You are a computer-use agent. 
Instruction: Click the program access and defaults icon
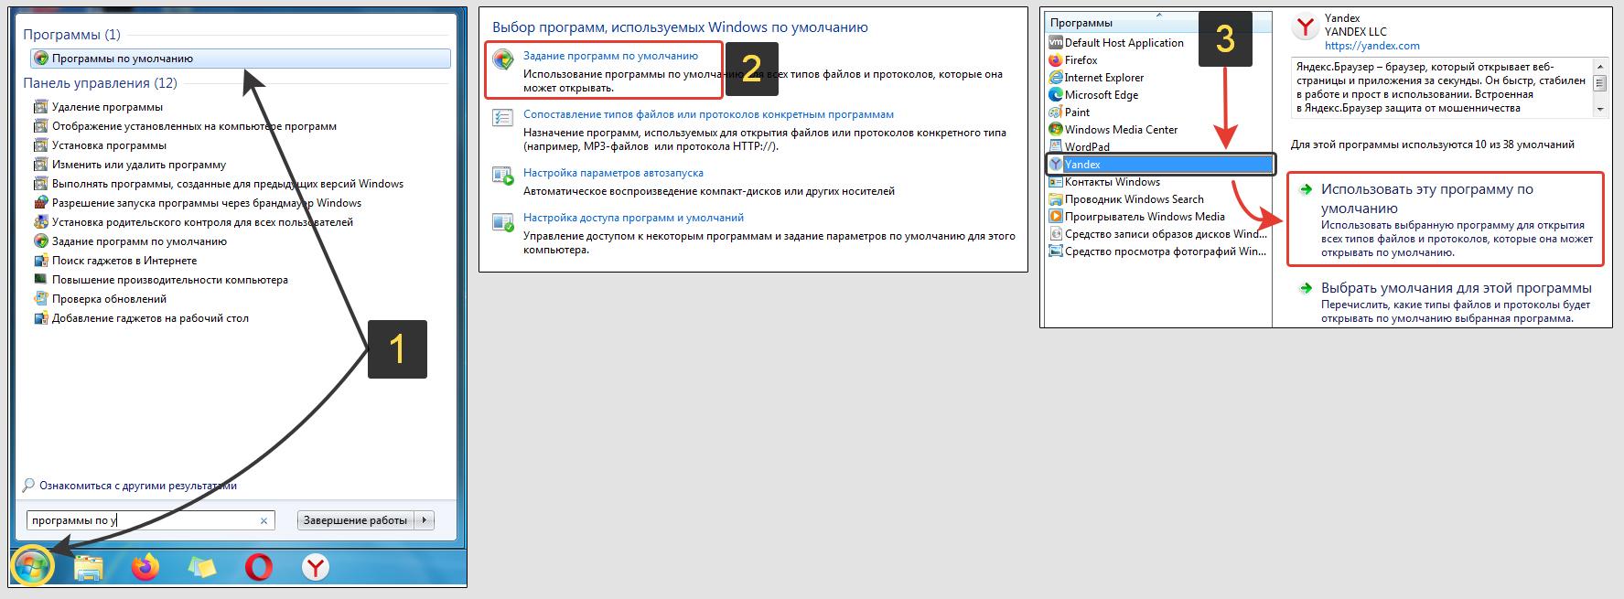[503, 220]
